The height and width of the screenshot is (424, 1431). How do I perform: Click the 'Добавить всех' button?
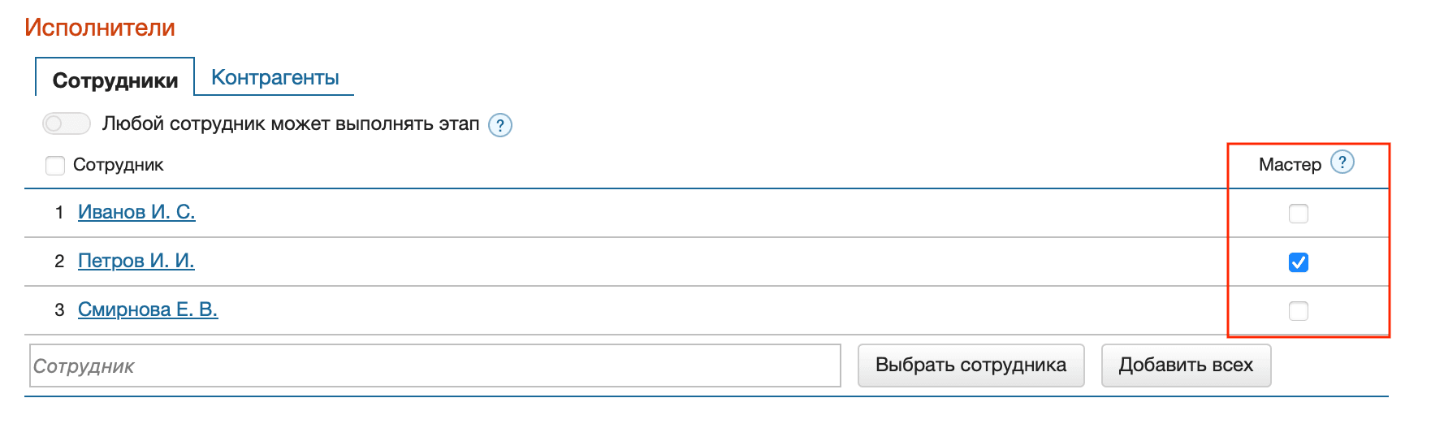[1186, 366]
